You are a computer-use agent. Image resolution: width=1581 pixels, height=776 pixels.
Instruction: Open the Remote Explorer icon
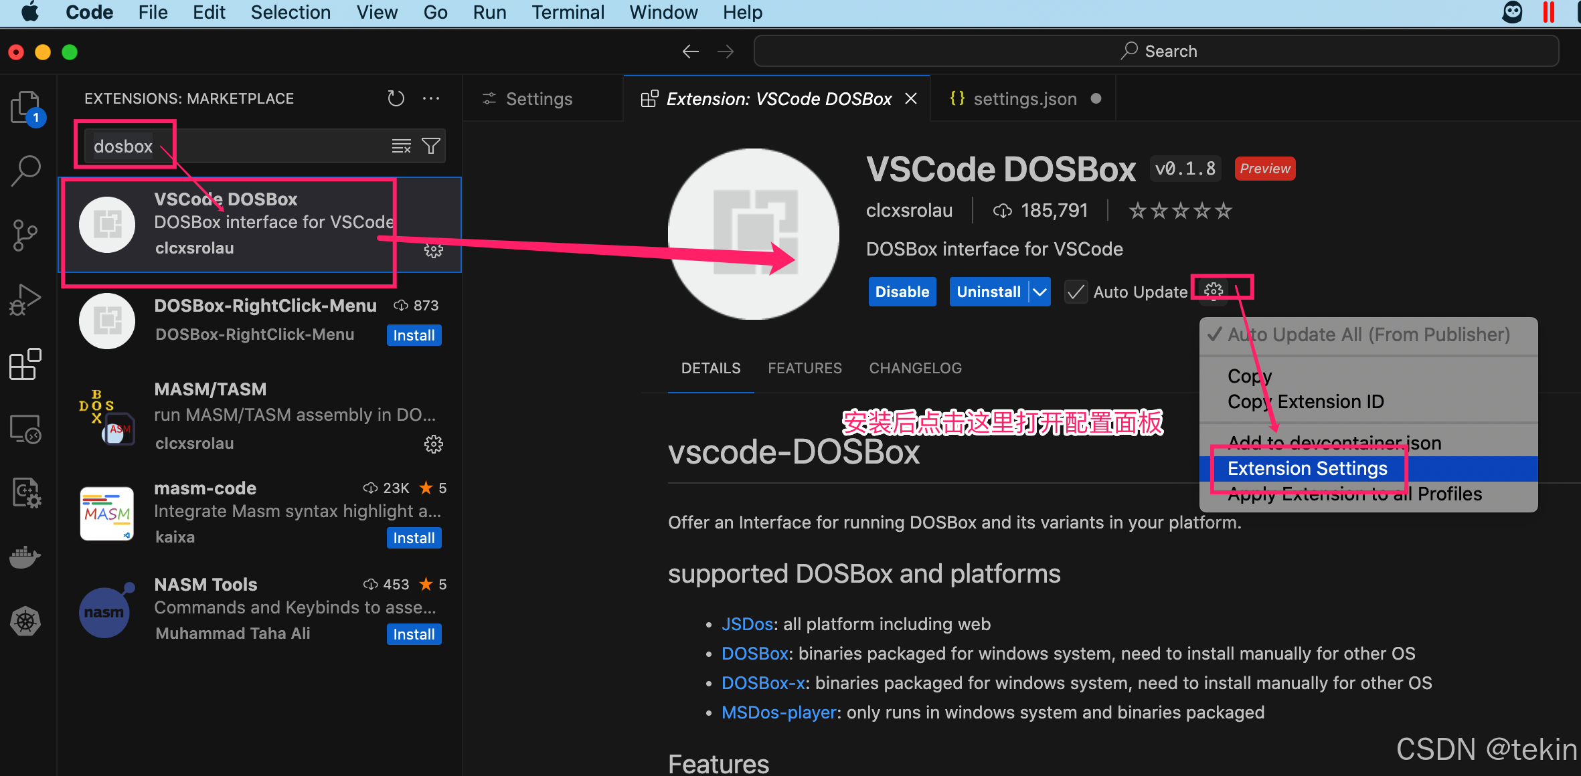click(25, 429)
